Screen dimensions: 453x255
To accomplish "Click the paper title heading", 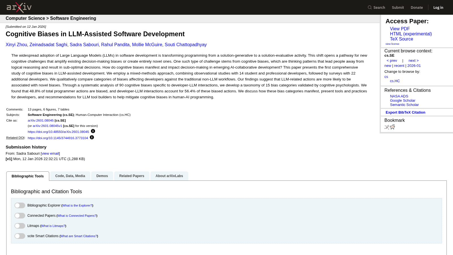I will [x=95, y=34].
